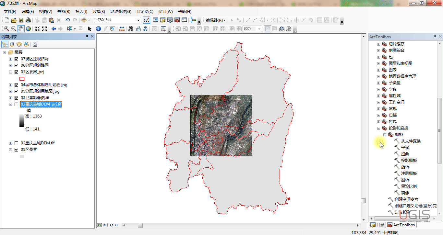The image size is (443, 235).
Task: Open the 地理处理(G) menu
Action: tap(121, 12)
